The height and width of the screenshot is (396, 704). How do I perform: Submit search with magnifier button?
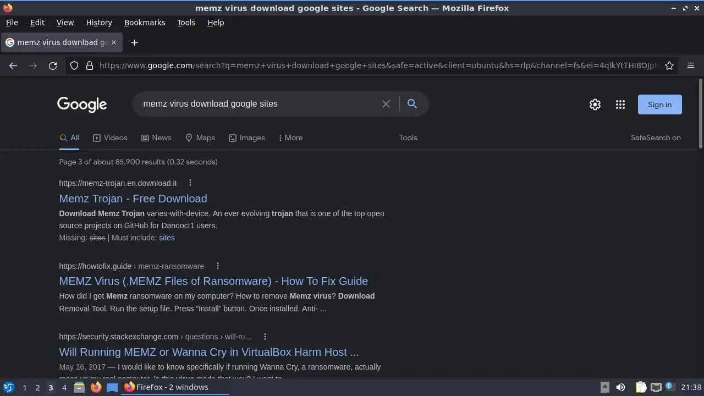click(412, 104)
